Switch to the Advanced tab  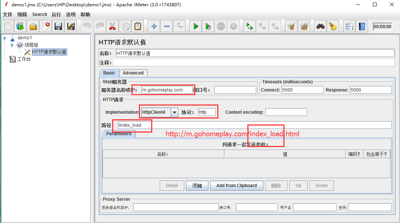tap(133, 73)
